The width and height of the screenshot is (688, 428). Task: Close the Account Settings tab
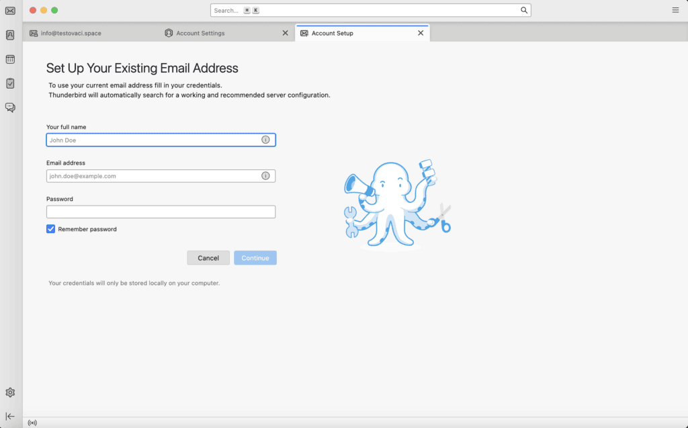[x=285, y=33]
